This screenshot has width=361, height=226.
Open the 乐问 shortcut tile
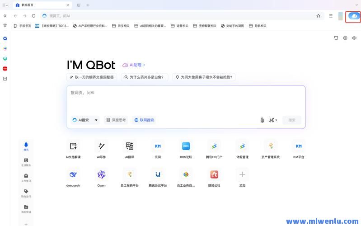click(158, 149)
